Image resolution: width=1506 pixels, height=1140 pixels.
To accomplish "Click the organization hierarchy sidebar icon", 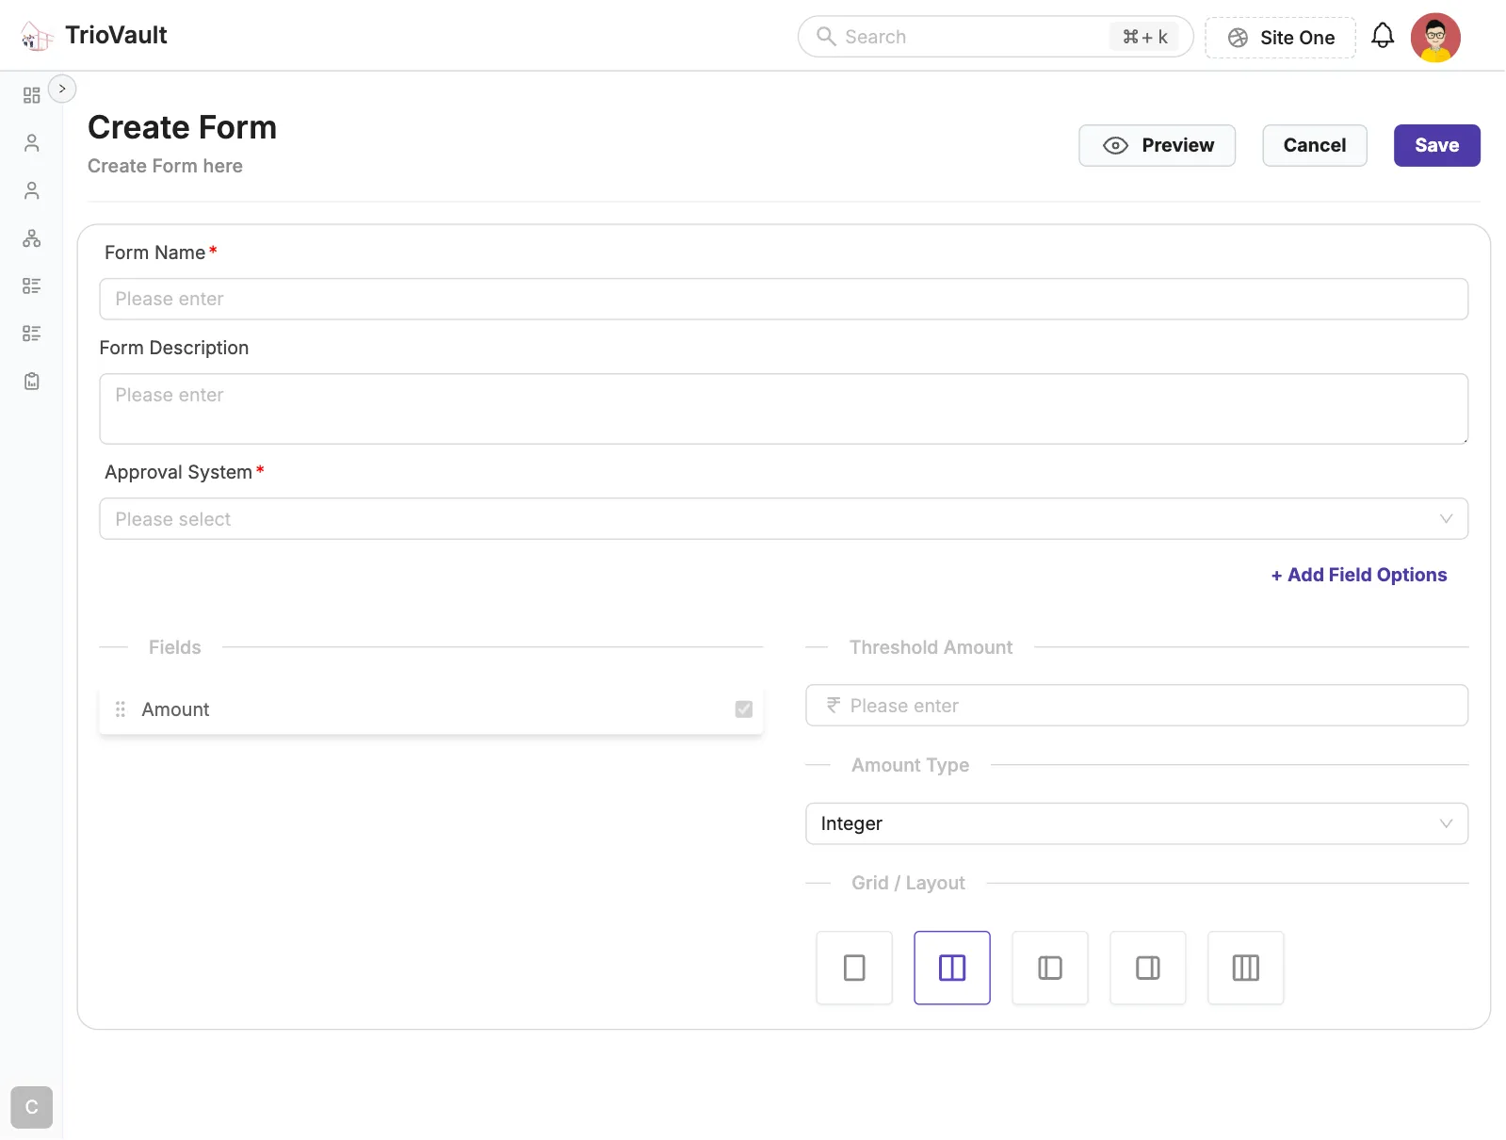I will tap(31, 238).
